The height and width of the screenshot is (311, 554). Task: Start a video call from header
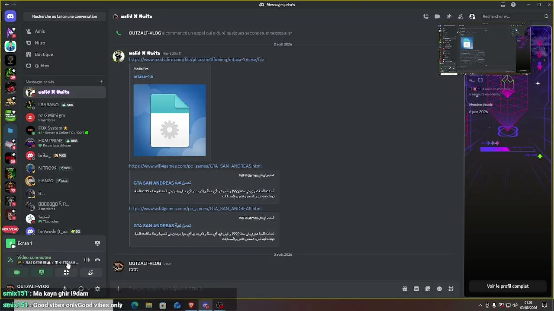click(x=438, y=16)
